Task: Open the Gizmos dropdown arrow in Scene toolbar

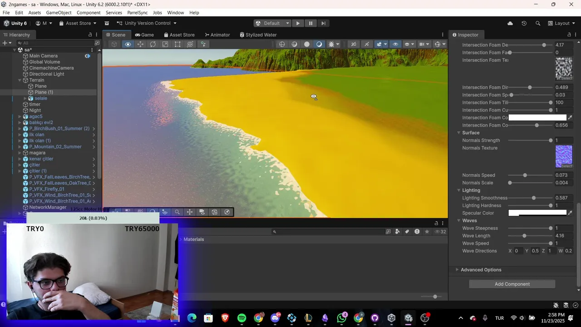Action: (x=443, y=44)
